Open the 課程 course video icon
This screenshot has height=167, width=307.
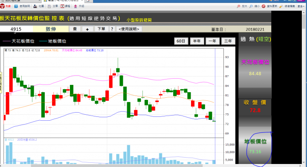click(62, 6)
